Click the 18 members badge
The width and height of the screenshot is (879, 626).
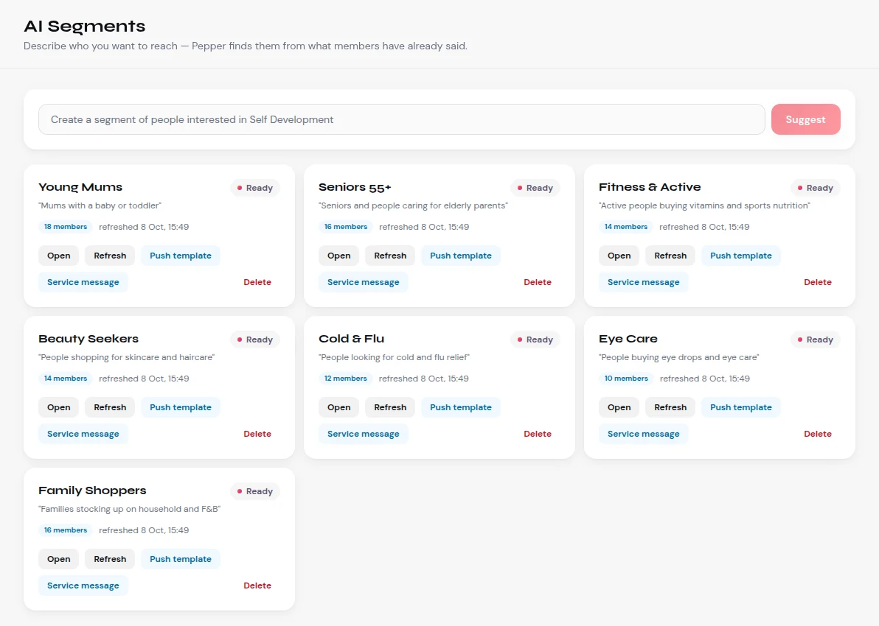click(x=66, y=227)
